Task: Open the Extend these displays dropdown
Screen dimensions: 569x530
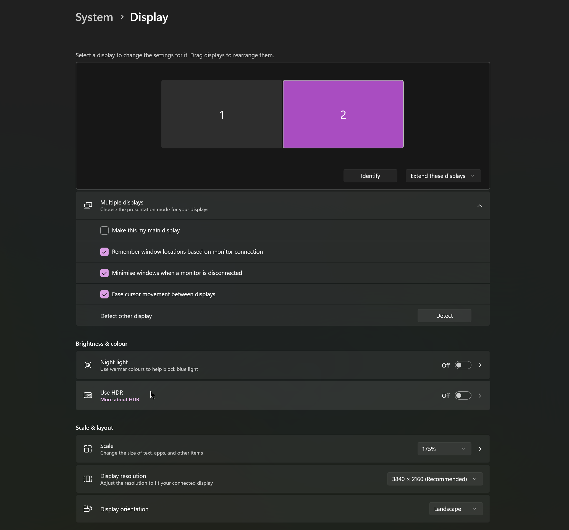Action: click(443, 176)
